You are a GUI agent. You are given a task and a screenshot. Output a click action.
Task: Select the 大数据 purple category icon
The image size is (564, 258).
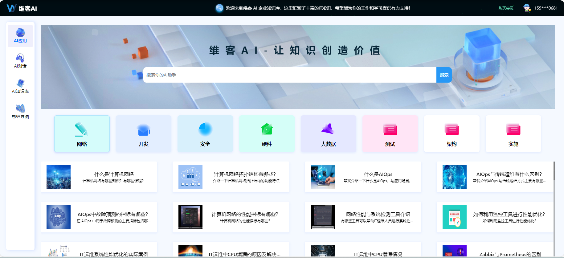pos(328,129)
